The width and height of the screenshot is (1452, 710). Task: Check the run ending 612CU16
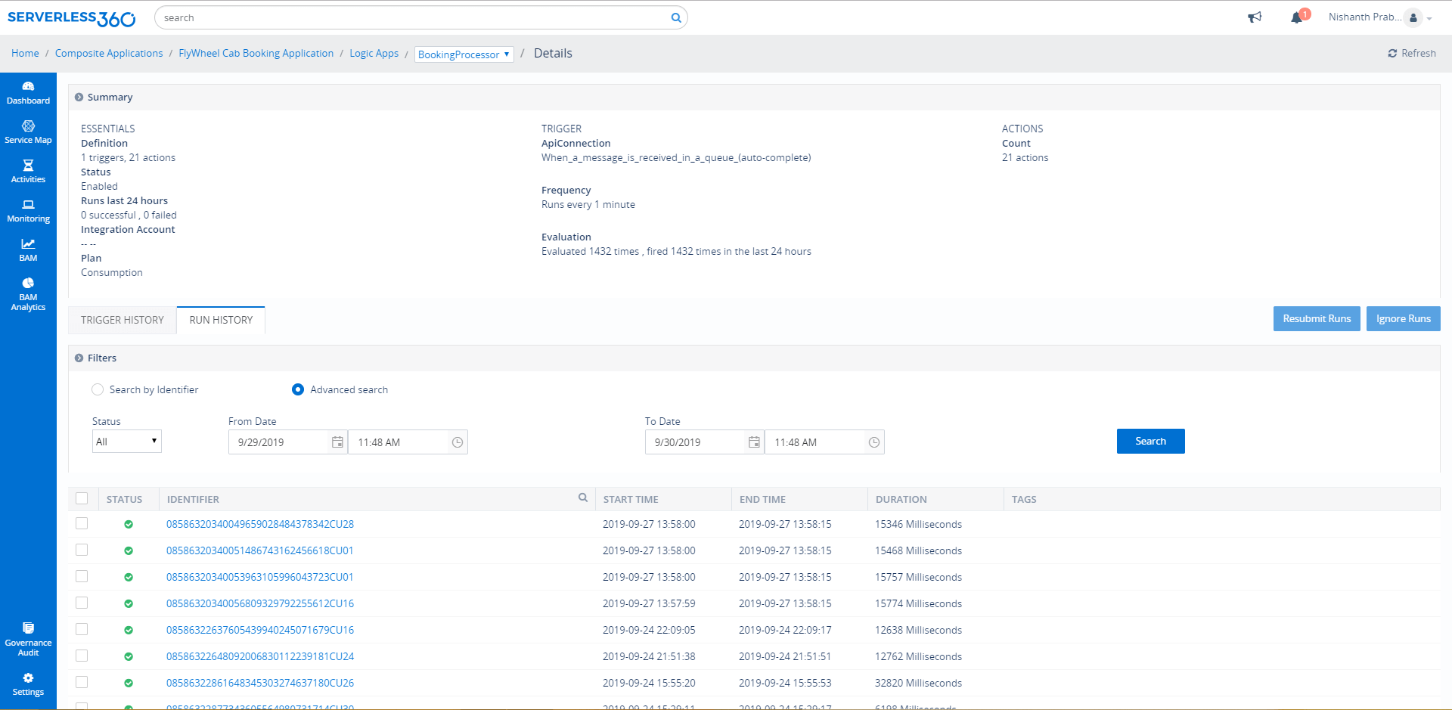(x=82, y=603)
